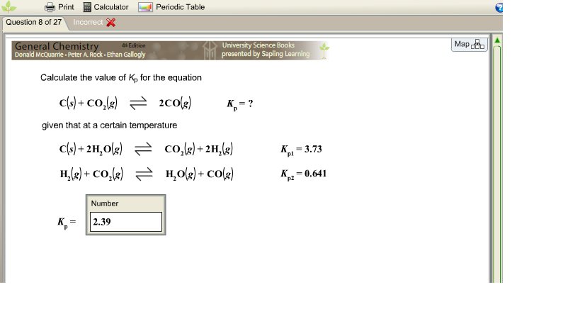Open the Periodic Table icon

point(145,7)
